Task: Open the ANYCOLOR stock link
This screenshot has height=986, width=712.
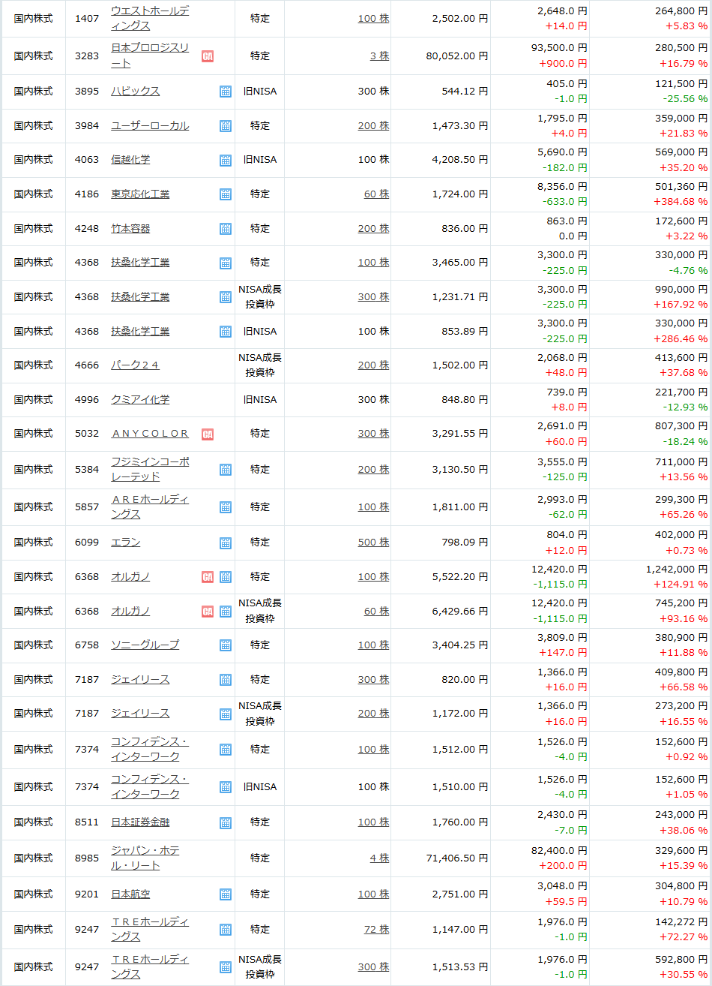Action: click(150, 433)
